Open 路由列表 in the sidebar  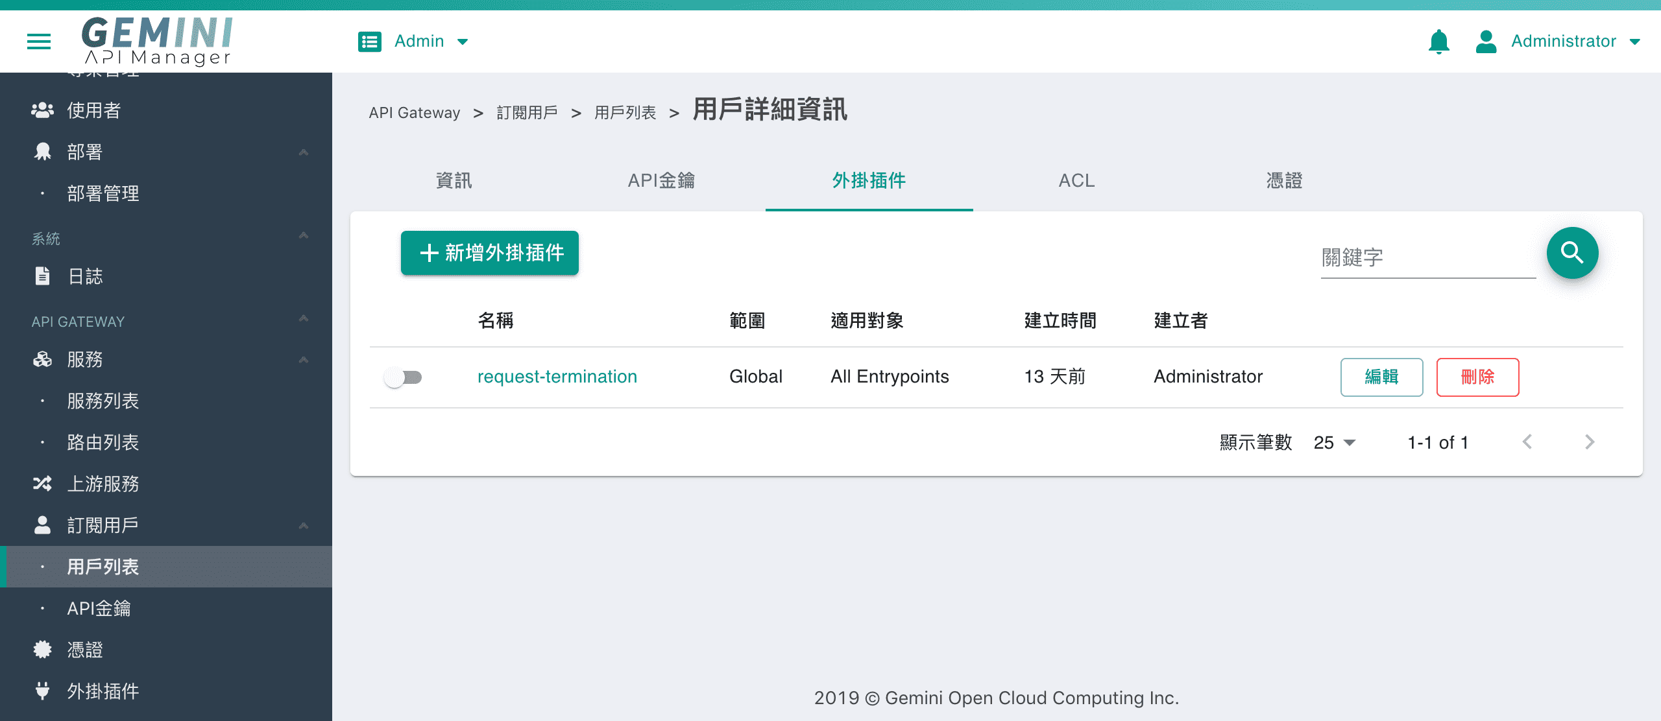[103, 442]
